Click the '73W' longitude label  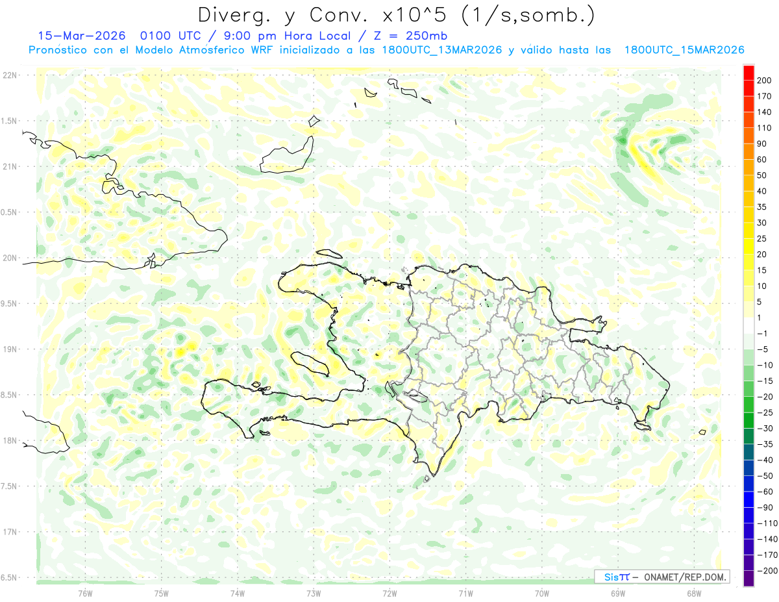[x=314, y=594]
